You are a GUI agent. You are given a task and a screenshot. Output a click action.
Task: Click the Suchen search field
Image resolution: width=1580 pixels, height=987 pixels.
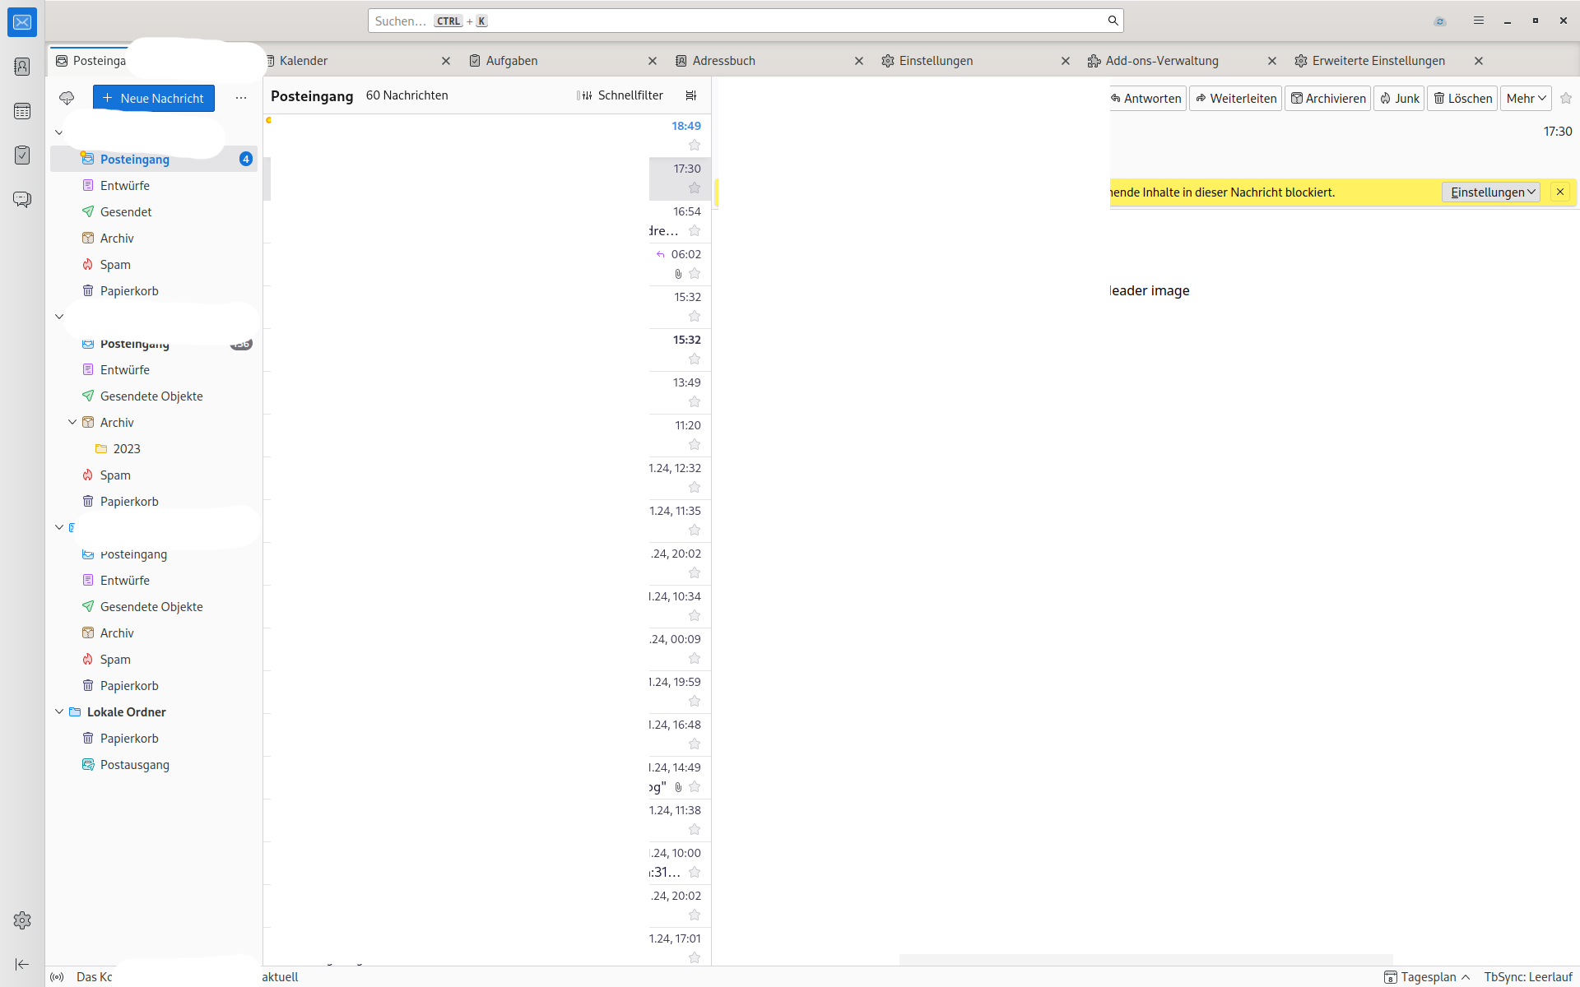(x=741, y=21)
